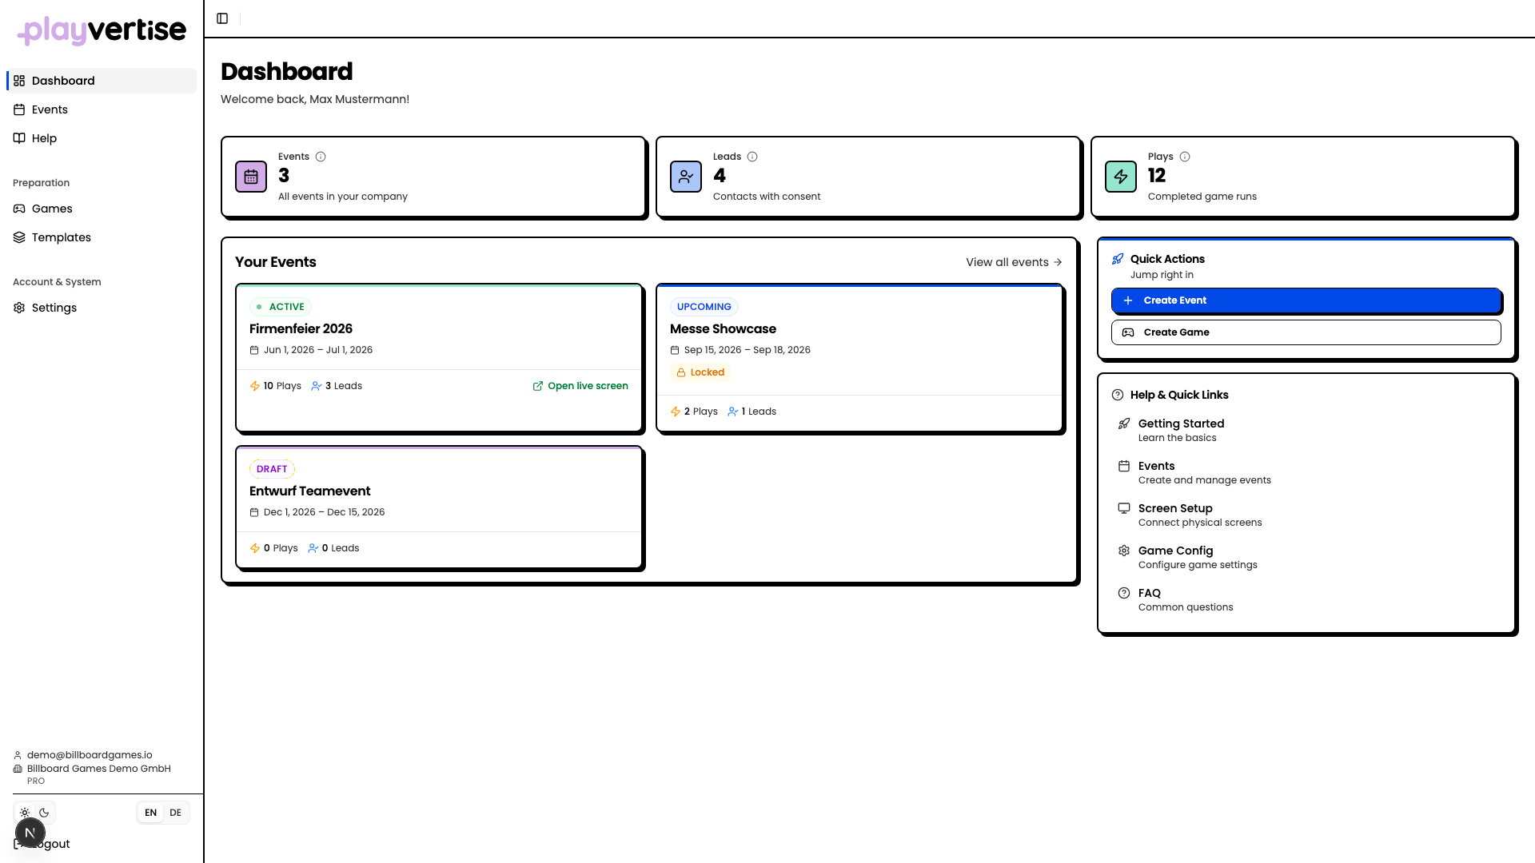Image resolution: width=1535 pixels, height=863 pixels.
Task: Click the round N avatar badge
Action: (x=30, y=833)
